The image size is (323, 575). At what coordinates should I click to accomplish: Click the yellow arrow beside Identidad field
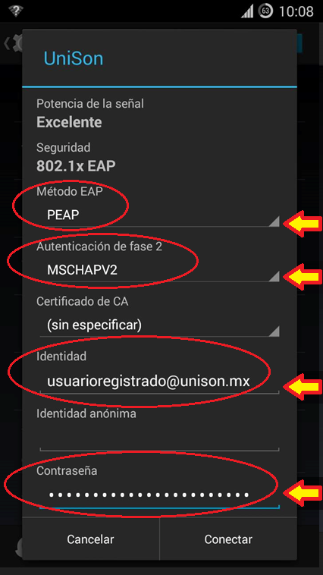click(x=303, y=386)
